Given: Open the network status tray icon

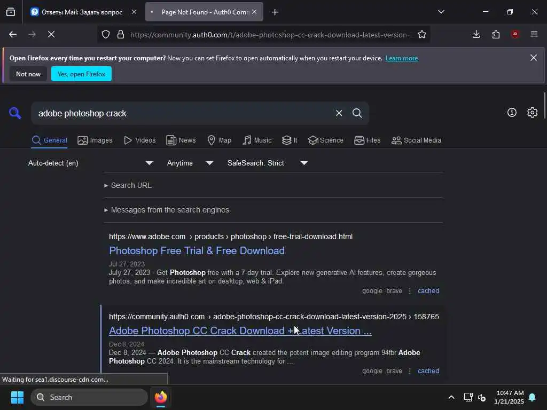Looking at the screenshot, I should 468,397.
